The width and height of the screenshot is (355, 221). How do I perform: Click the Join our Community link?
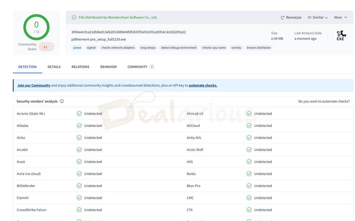[34, 86]
